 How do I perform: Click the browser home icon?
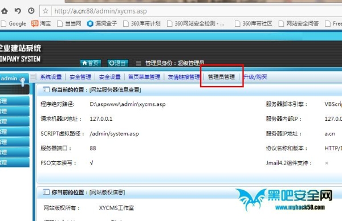click(4, 11)
